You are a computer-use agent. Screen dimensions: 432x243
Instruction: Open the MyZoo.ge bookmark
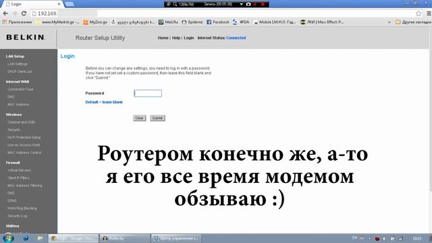click(95, 22)
